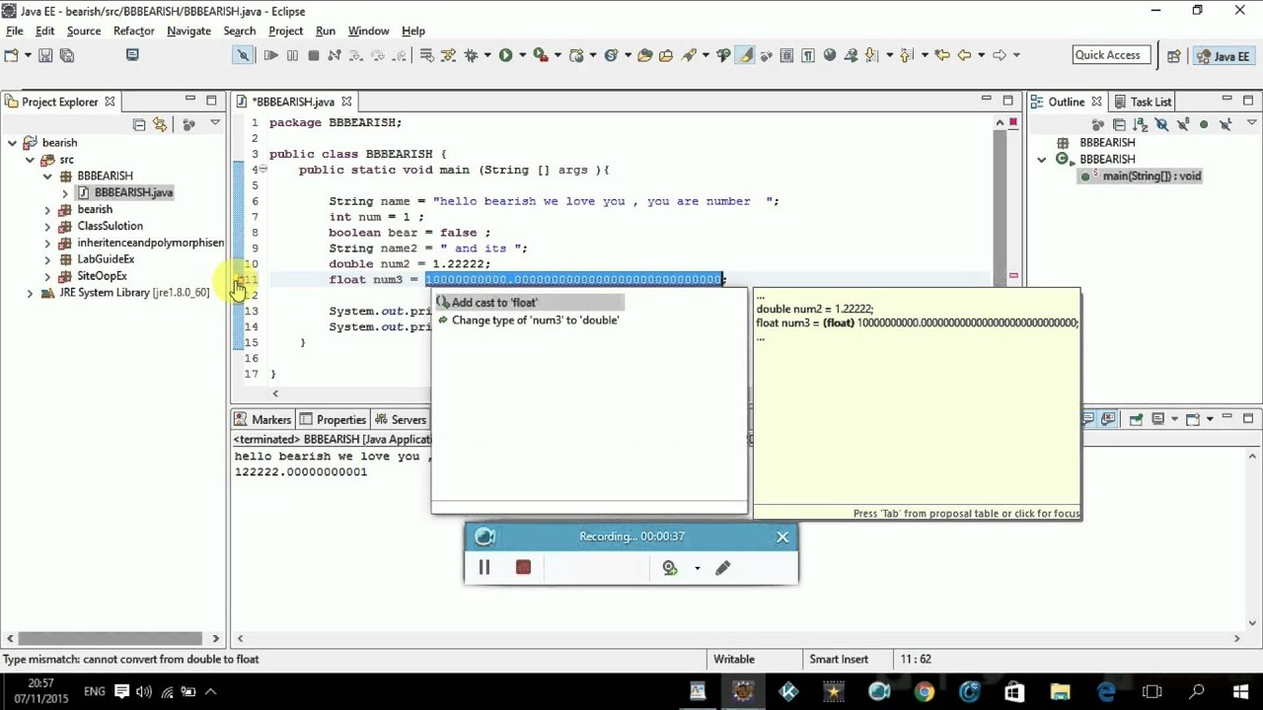This screenshot has height=710, width=1263.
Task: Open the Window menu
Action: pos(368,31)
